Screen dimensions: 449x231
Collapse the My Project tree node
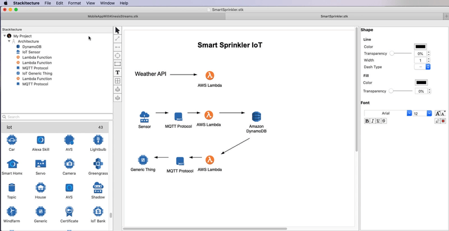4,36
